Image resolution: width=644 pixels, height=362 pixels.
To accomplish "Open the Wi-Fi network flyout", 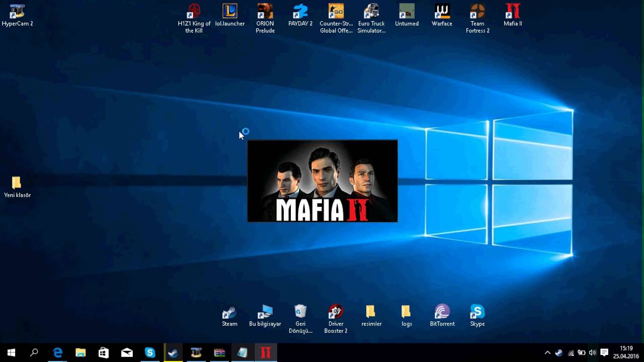I will pos(571,352).
